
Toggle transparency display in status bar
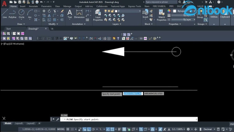pyautogui.click(x=124, y=129)
